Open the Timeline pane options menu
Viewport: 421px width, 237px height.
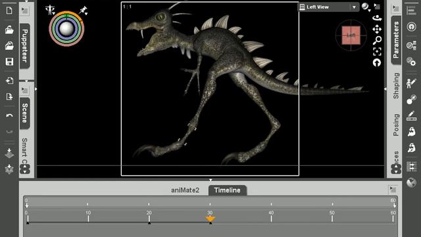tap(393, 190)
